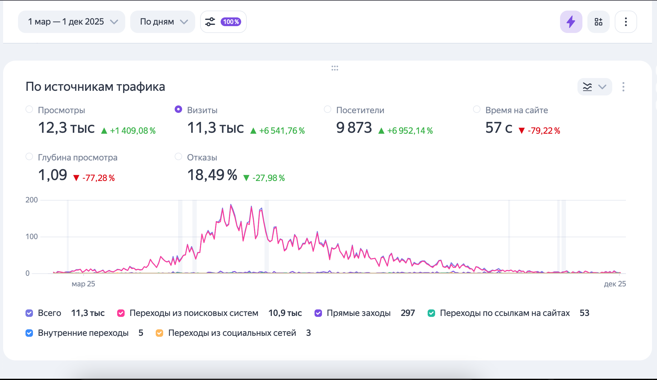Toggle the Прямые заходы checkbox

(x=318, y=313)
